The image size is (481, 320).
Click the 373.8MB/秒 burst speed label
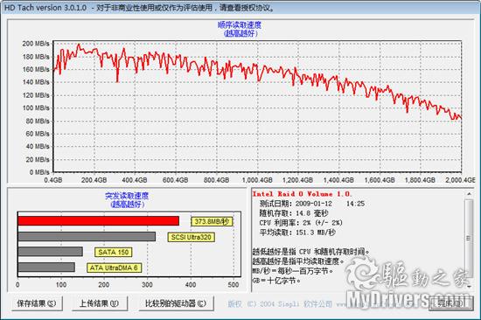(x=212, y=221)
